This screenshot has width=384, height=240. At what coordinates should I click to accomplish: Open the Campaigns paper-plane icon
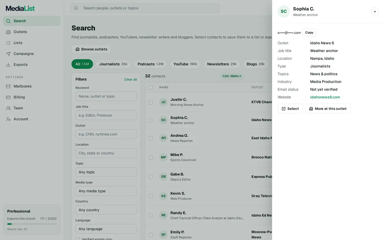pyautogui.click(x=8, y=54)
